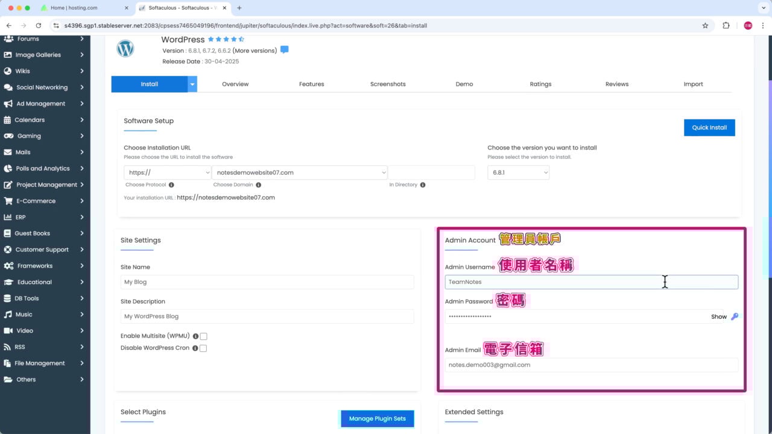Open the protocol dropdown showing https://

point(167,172)
